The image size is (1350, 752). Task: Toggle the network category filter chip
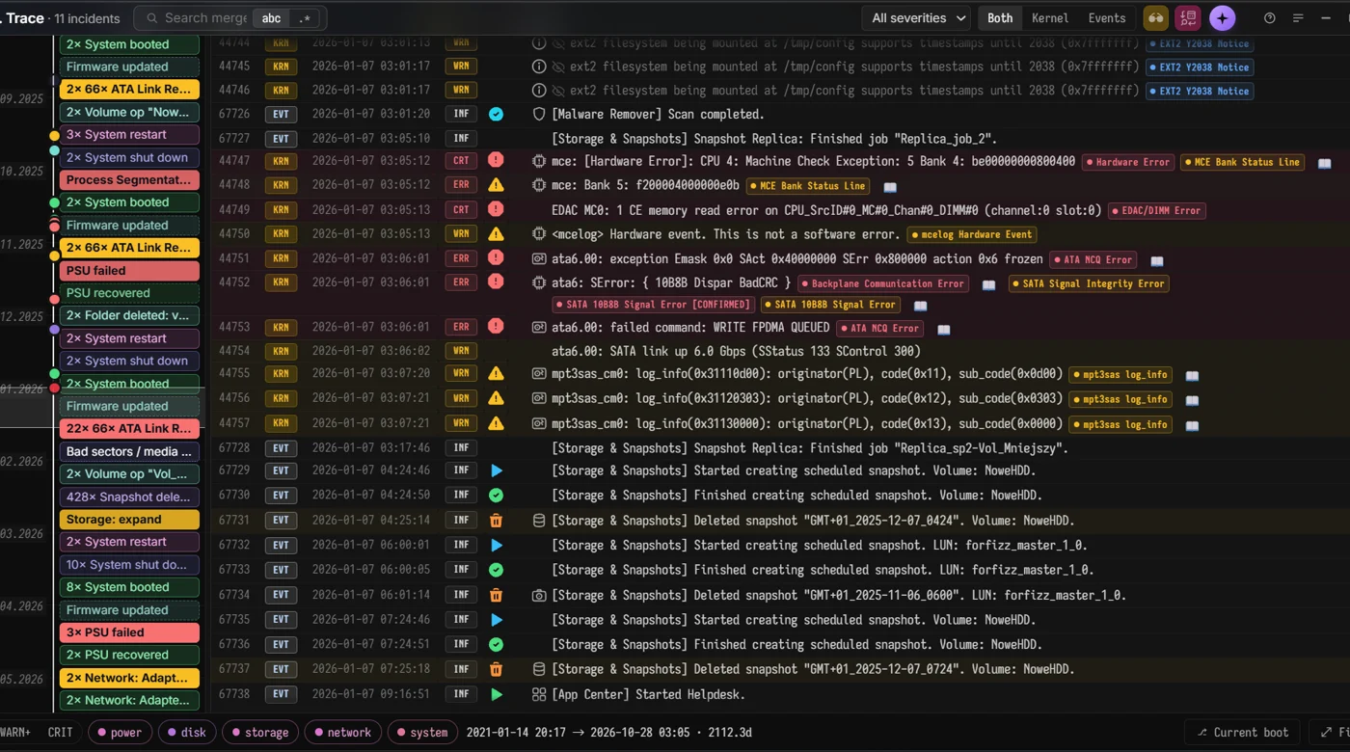pyautogui.click(x=341, y=733)
